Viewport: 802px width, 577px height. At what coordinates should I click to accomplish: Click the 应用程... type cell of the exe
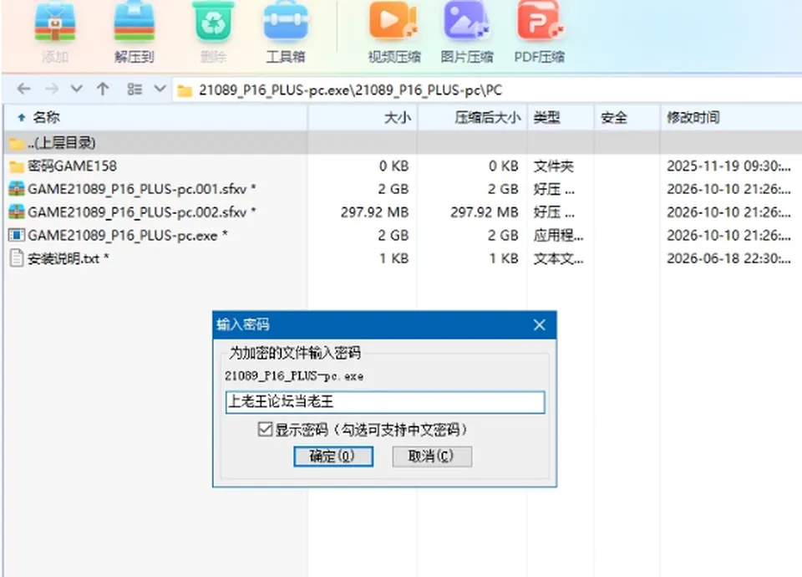(x=558, y=235)
